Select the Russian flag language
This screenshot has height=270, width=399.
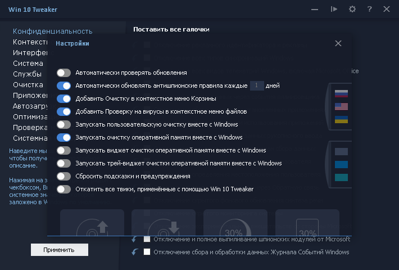click(341, 93)
